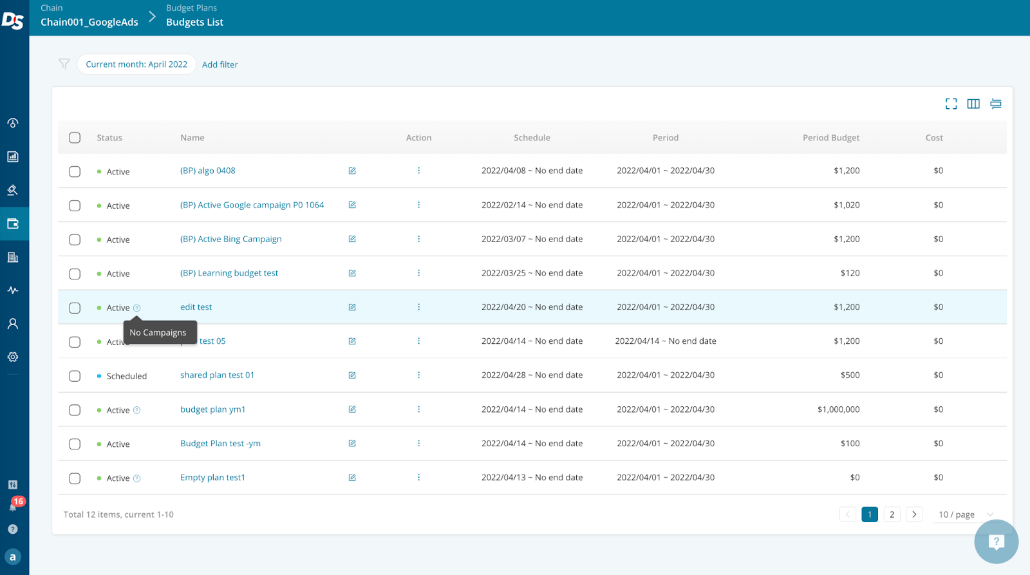Image resolution: width=1030 pixels, height=575 pixels.
Task: Open the help question mark in sidebar
Action: [x=13, y=529]
